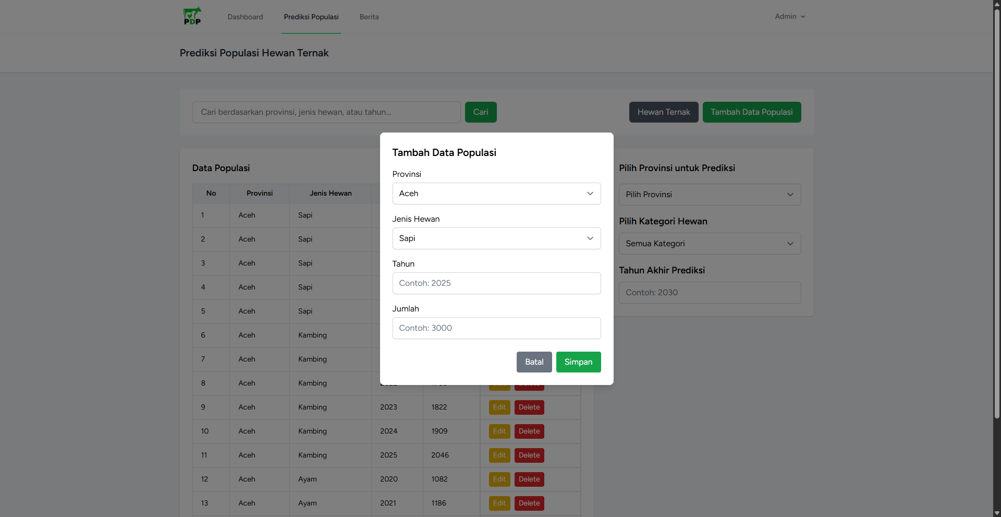Click the Hewan Ternak button
1001x517 pixels.
(x=663, y=112)
